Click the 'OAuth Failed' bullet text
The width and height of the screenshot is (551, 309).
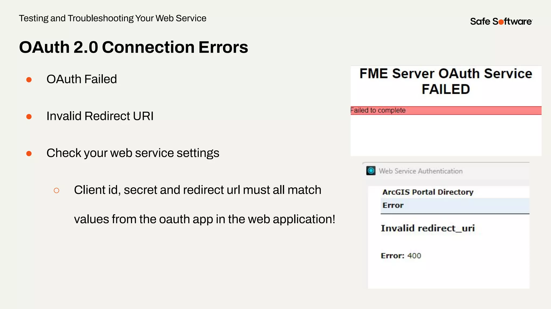(82, 79)
